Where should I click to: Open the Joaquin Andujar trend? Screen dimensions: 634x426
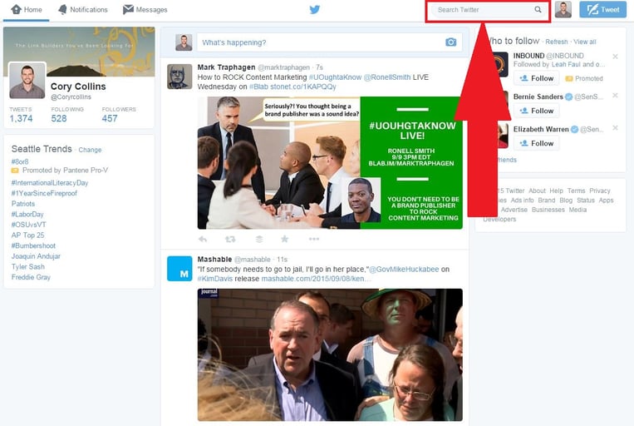pyautogui.click(x=36, y=256)
